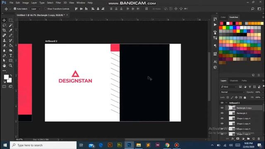265x149 pixels.
Task: Open the Opacity slider dropdown arrow
Action: 263,92
